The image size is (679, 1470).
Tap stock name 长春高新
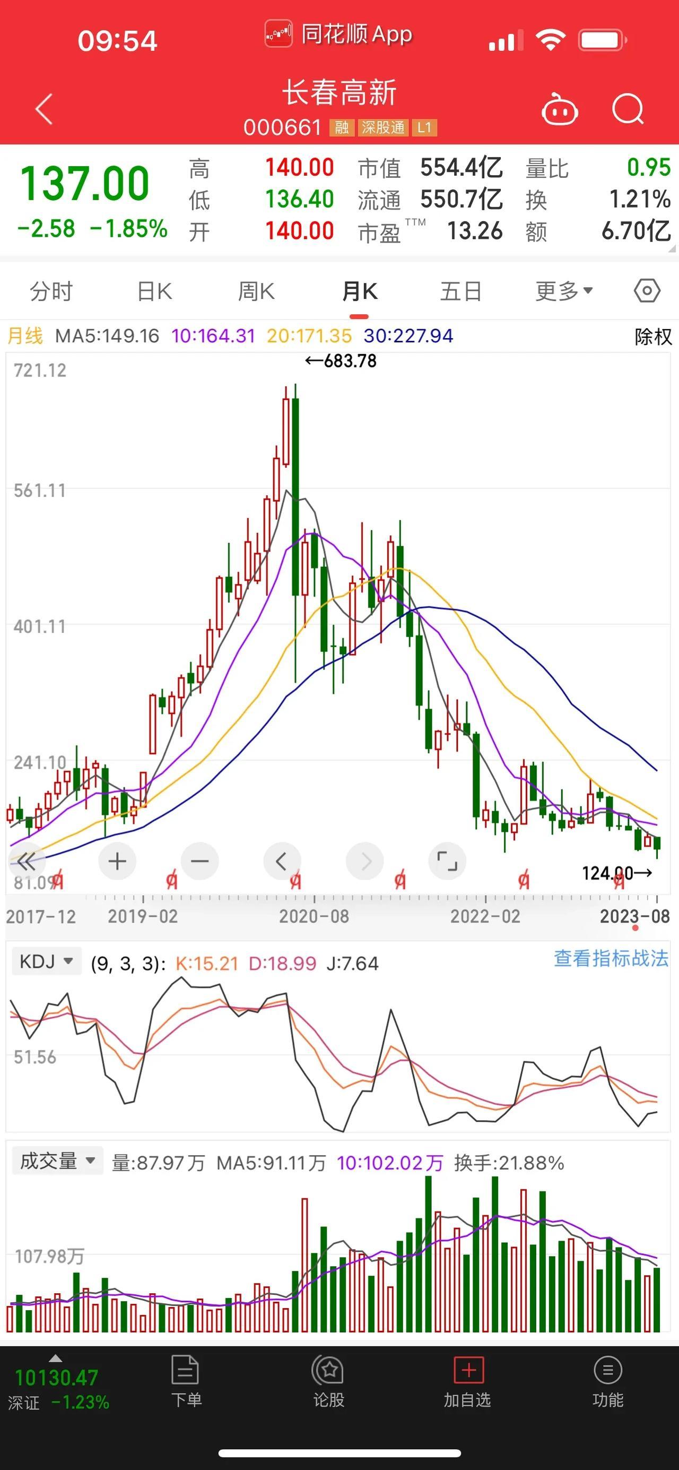(x=339, y=92)
